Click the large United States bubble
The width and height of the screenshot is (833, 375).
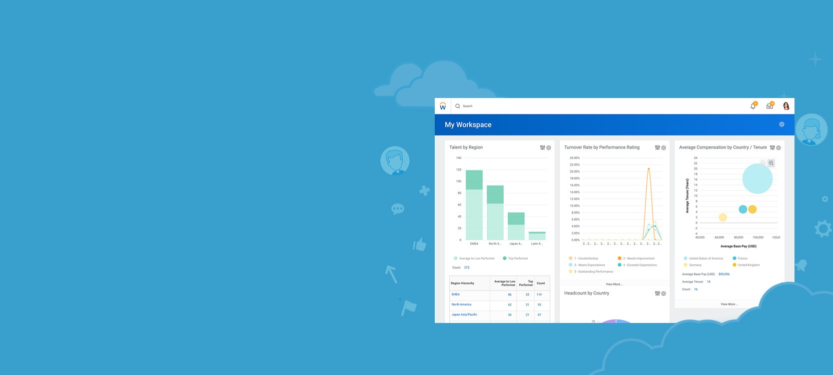click(757, 178)
